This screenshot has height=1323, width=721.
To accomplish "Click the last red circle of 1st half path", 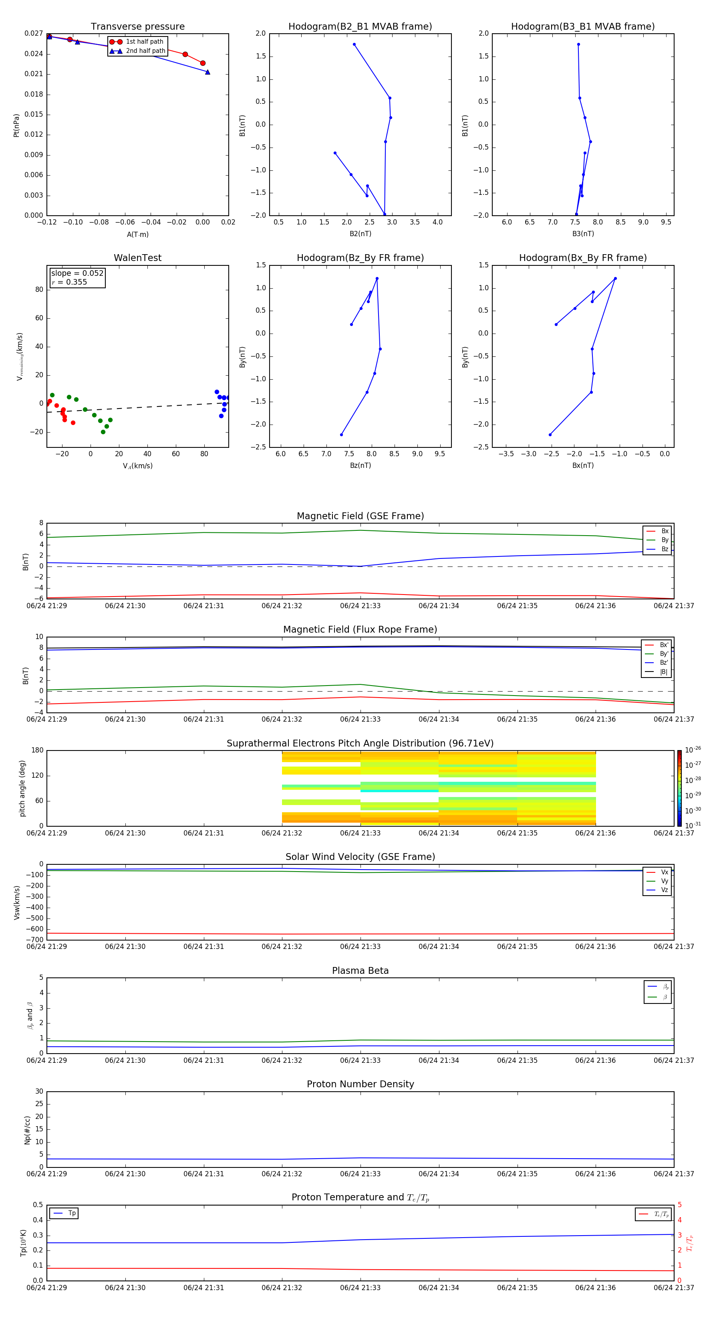I will (x=203, y=63).
